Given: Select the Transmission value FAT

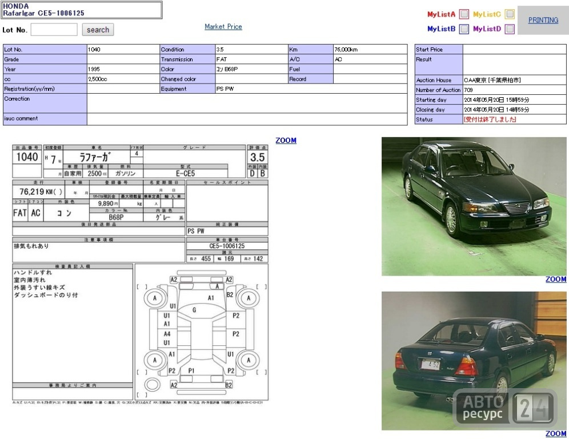Looking at the screenshot, I should (221, 59).
